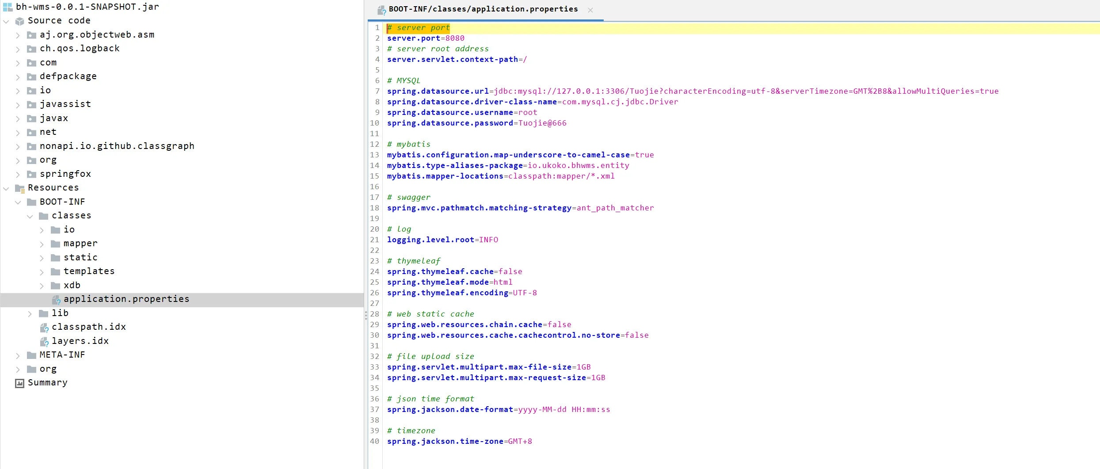The width and height of the screenshot is (1100, 469).
Task: Select the mapper folder in tree
Action: tap(80, 244)
